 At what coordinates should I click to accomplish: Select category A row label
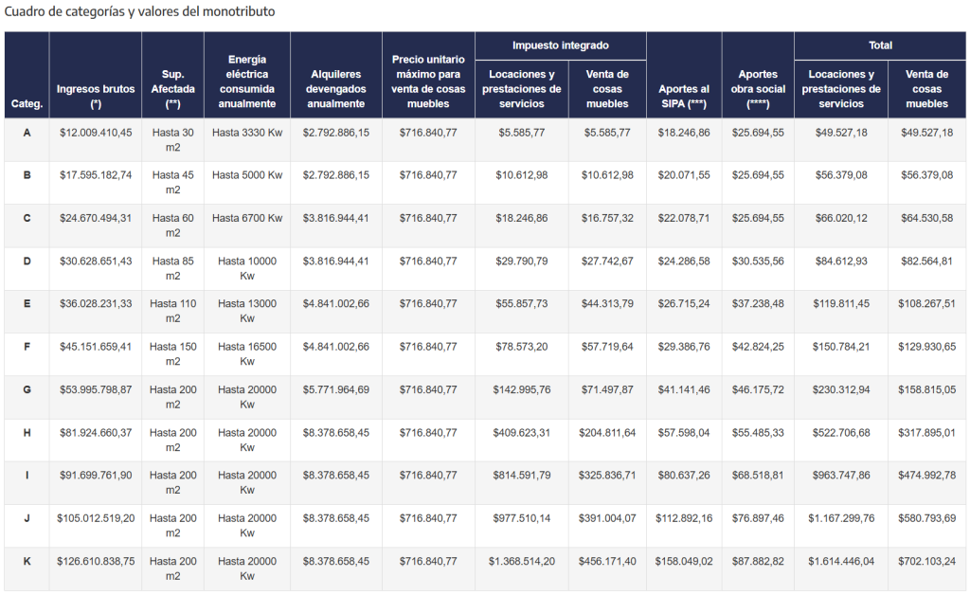click(27, 133)
